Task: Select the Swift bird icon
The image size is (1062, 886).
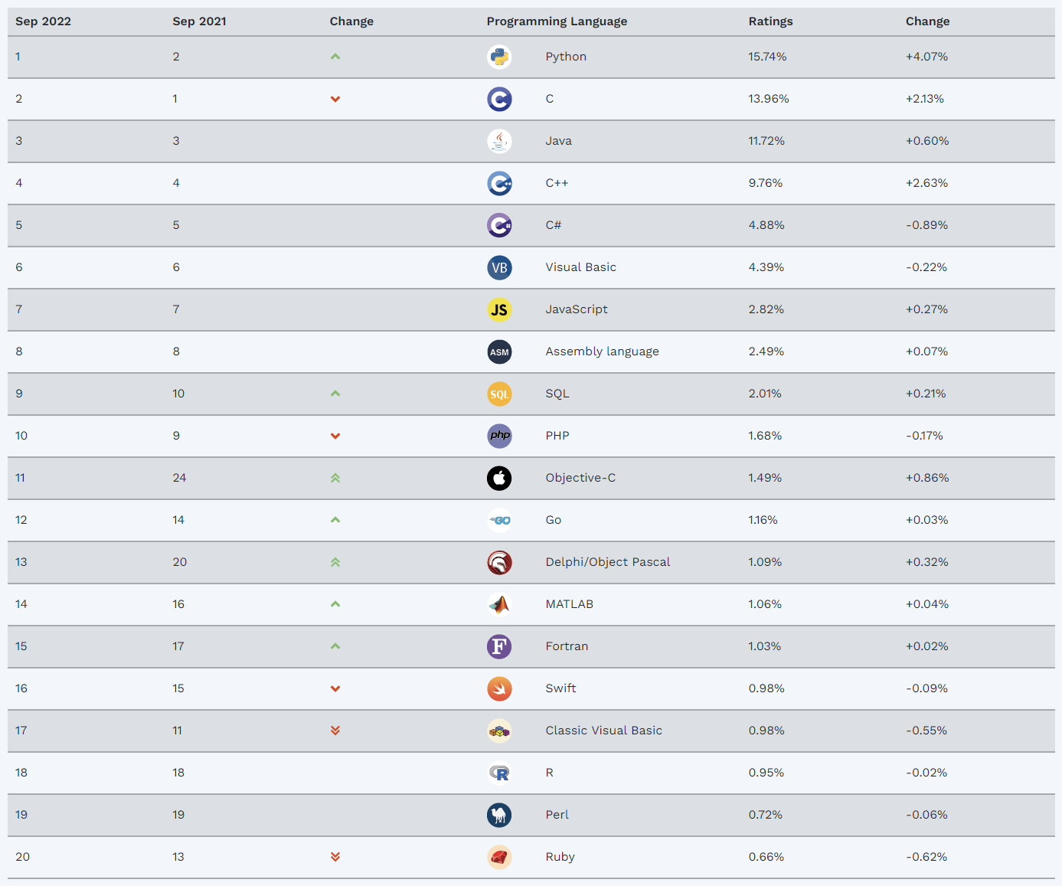Action: (499, 688)
